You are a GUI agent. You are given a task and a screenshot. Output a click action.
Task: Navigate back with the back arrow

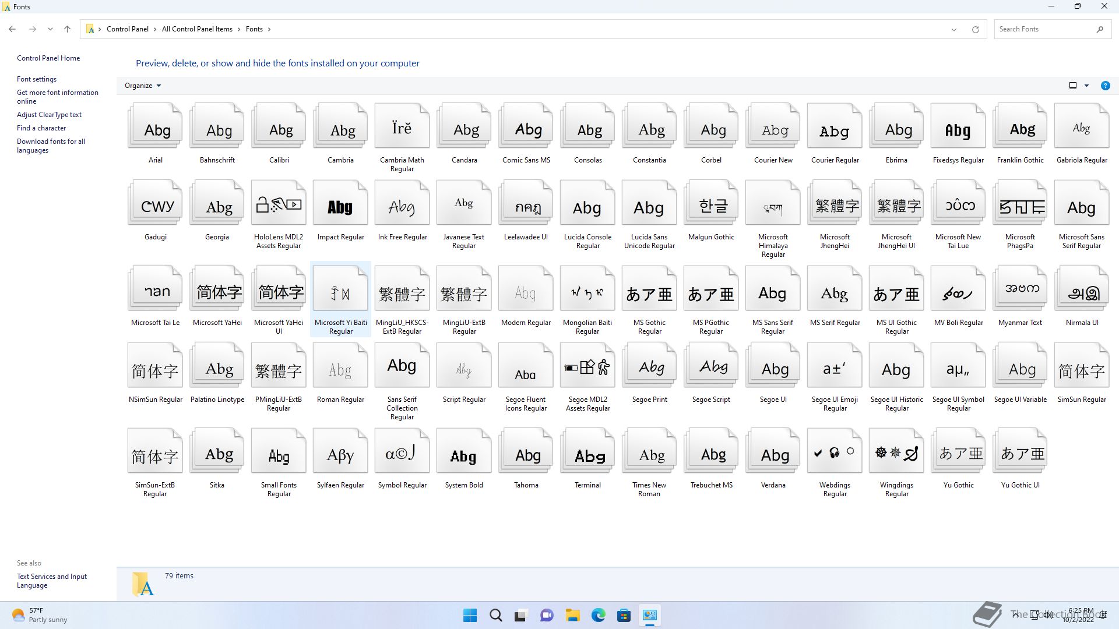pyautogui.click(x=12, y=29)
